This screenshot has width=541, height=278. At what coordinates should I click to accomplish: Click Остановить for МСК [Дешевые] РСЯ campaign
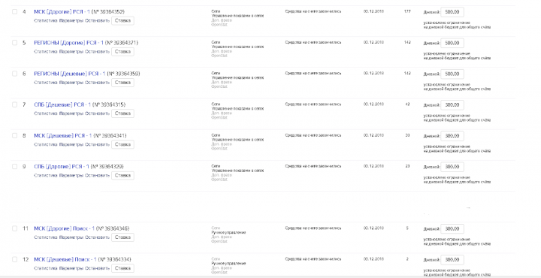[x=97, y=144]
